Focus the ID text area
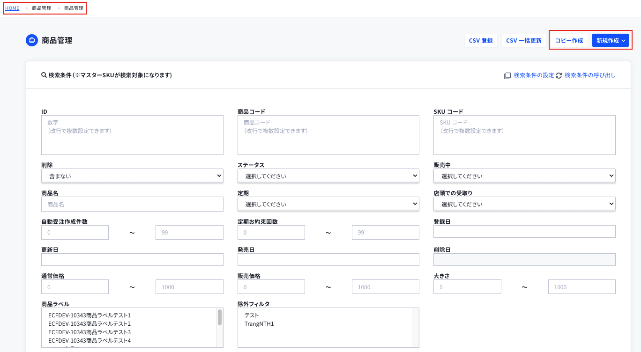Screen dimensions: 641x352 point(132,135)
